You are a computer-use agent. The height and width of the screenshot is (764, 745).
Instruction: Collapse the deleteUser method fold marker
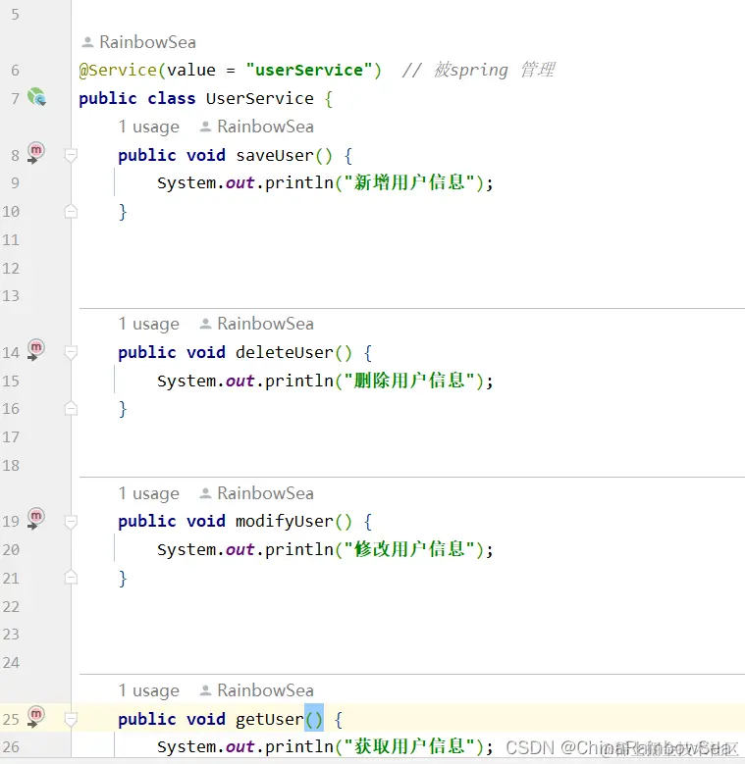click(71, 353)
